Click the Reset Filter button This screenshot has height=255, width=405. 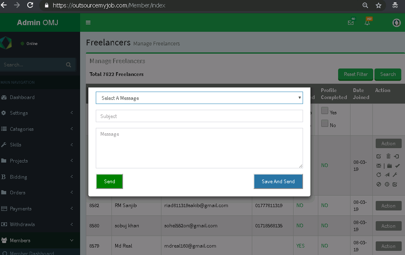tap(355, 74)
